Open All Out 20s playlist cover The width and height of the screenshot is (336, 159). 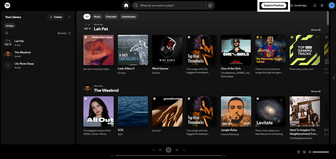(99, 111)
